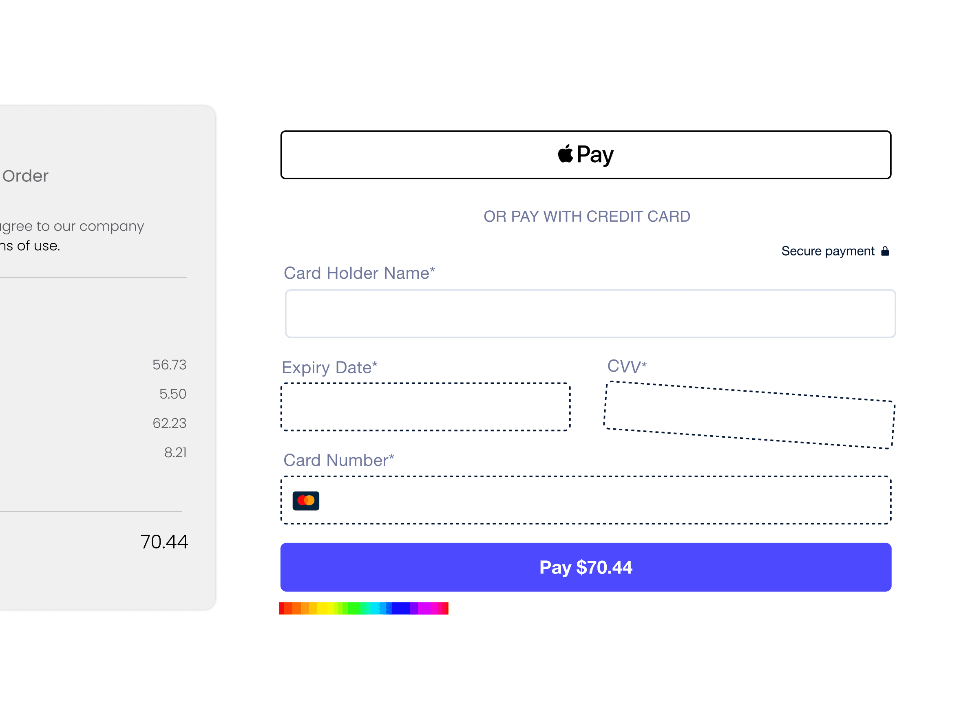Click the Secure payment text
This screenshot has width=959, height=714.
coord(828,251)
